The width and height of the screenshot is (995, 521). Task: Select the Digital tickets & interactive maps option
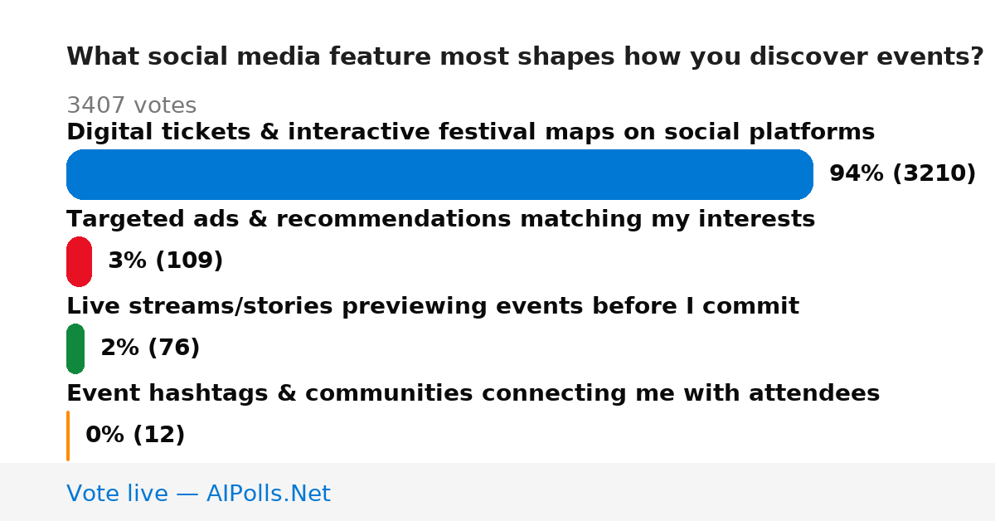(470, 132)
